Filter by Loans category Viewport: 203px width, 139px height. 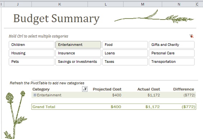tap(125, 53)
